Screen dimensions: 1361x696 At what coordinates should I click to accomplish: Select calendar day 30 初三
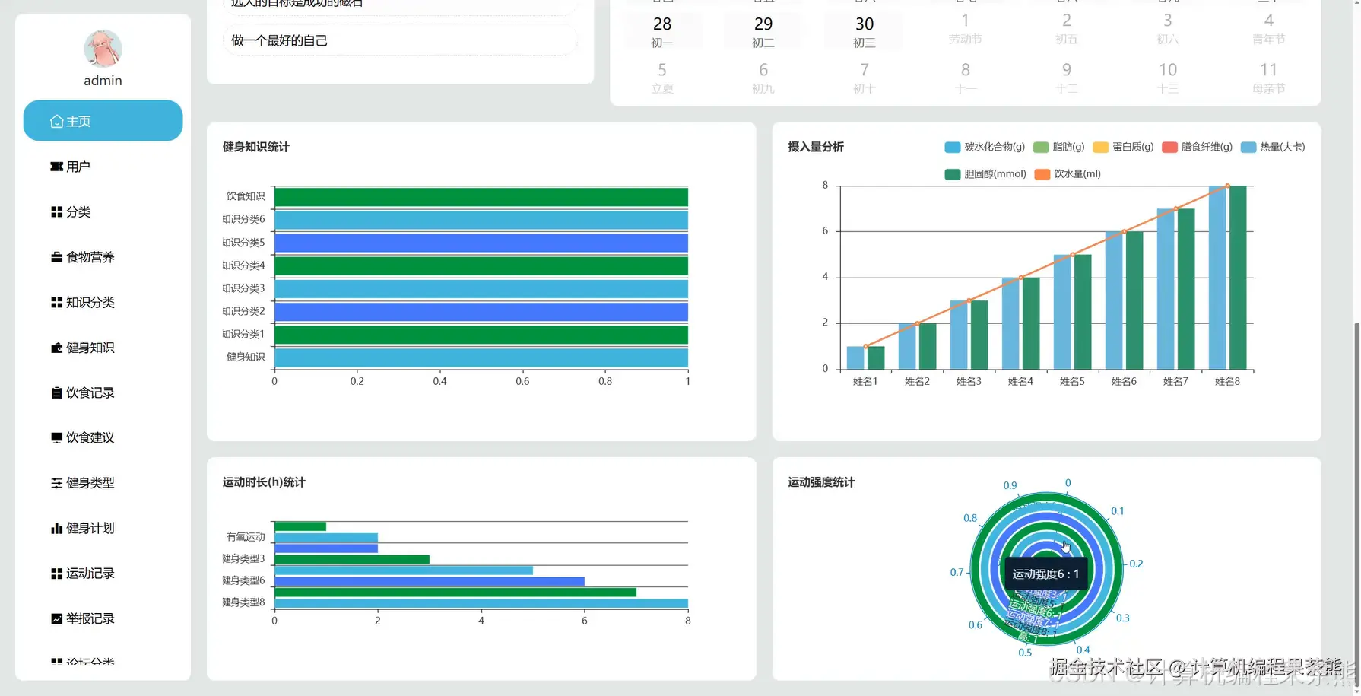click(x=865, y=31)
